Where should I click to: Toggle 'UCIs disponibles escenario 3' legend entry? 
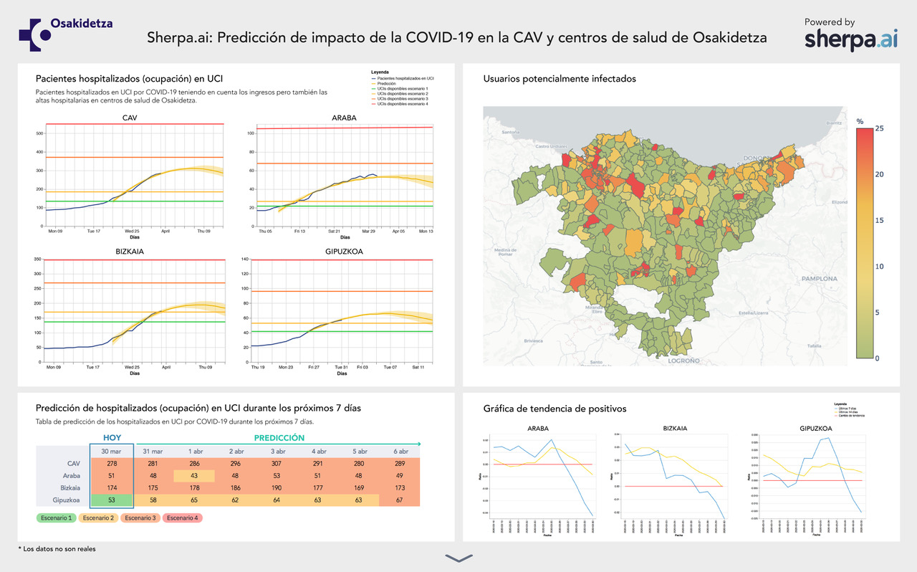400,99
